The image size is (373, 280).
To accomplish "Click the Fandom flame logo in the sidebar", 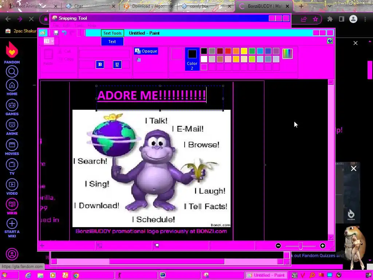I will point(12,50).
